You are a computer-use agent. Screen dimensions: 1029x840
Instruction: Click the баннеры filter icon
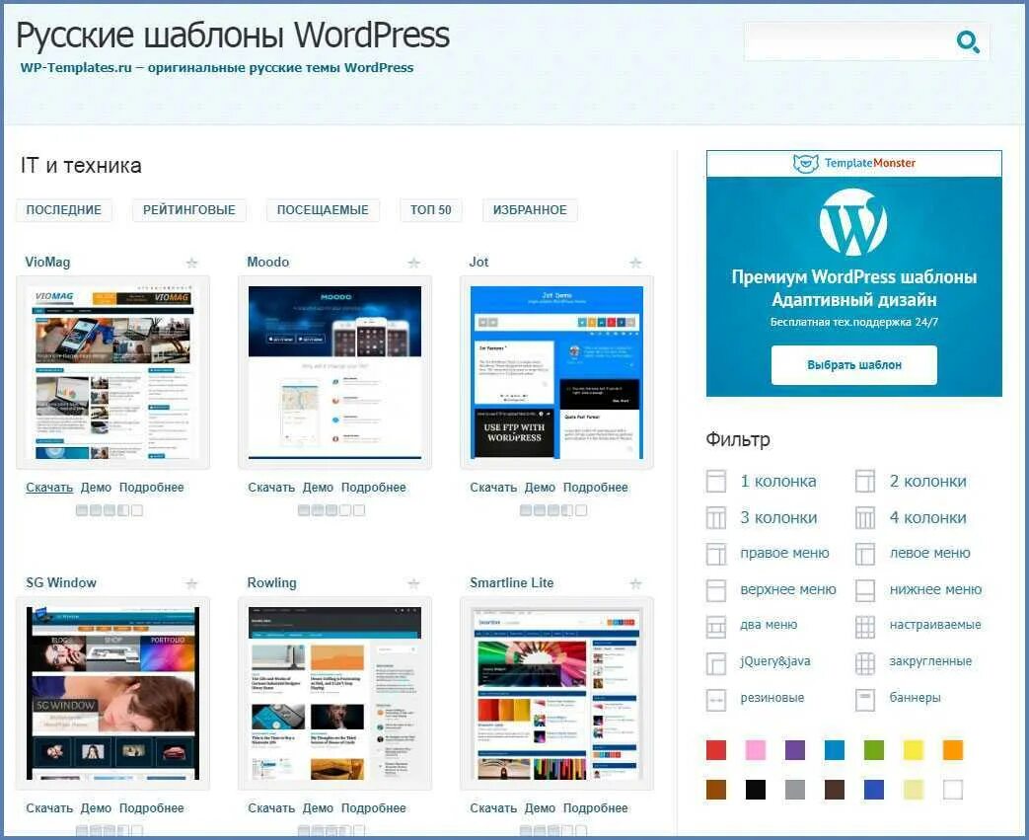click(865, 700)
